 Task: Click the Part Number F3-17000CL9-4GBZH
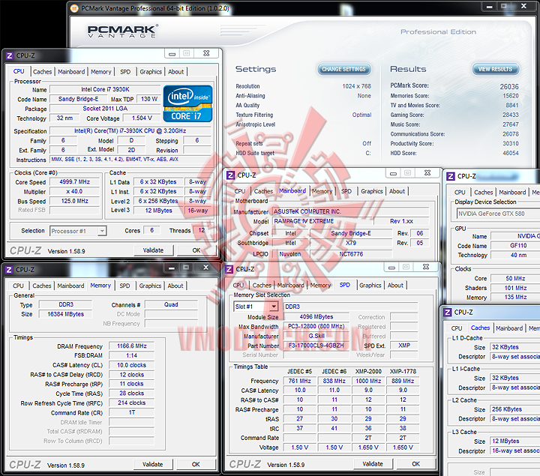(316, 346)
